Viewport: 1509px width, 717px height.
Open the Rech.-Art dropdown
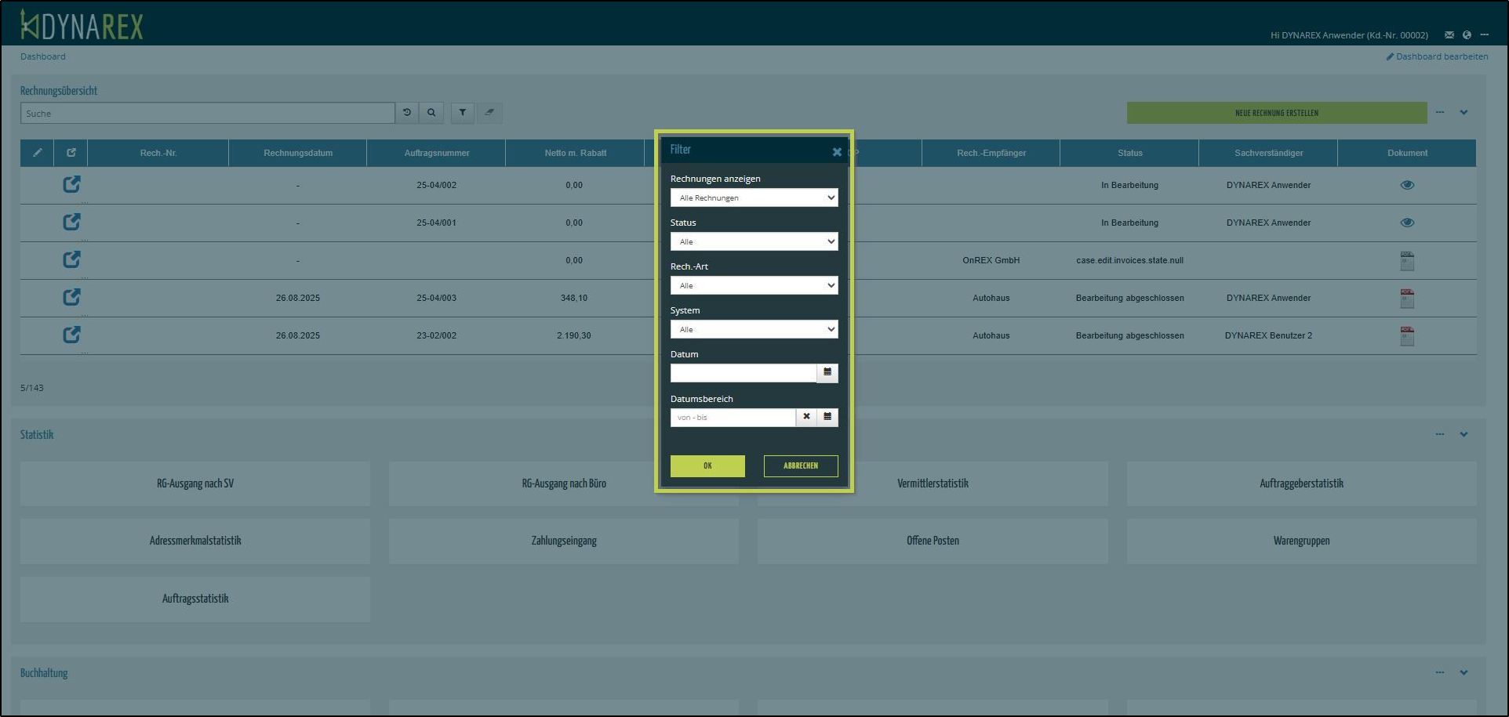tap(754, 285)
